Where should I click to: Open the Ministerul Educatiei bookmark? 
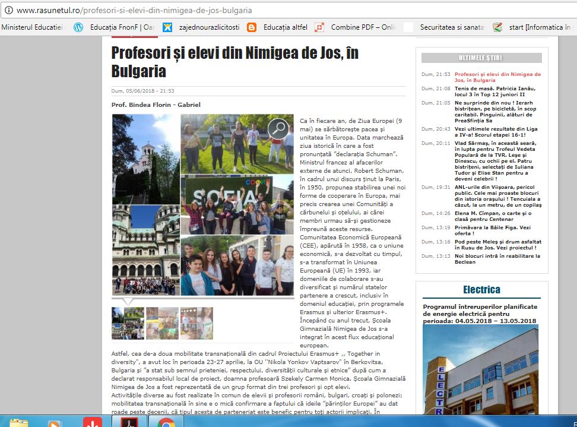[32, 27]
